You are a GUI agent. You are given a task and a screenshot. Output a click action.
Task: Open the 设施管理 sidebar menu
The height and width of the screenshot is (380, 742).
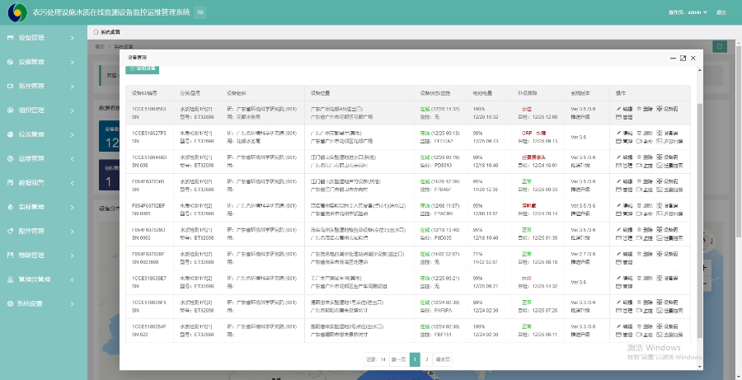click(44, 62)
